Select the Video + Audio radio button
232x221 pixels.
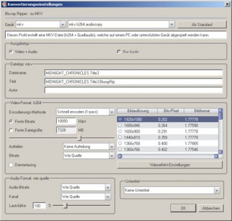pyautogui.click(x=11, y=51)
